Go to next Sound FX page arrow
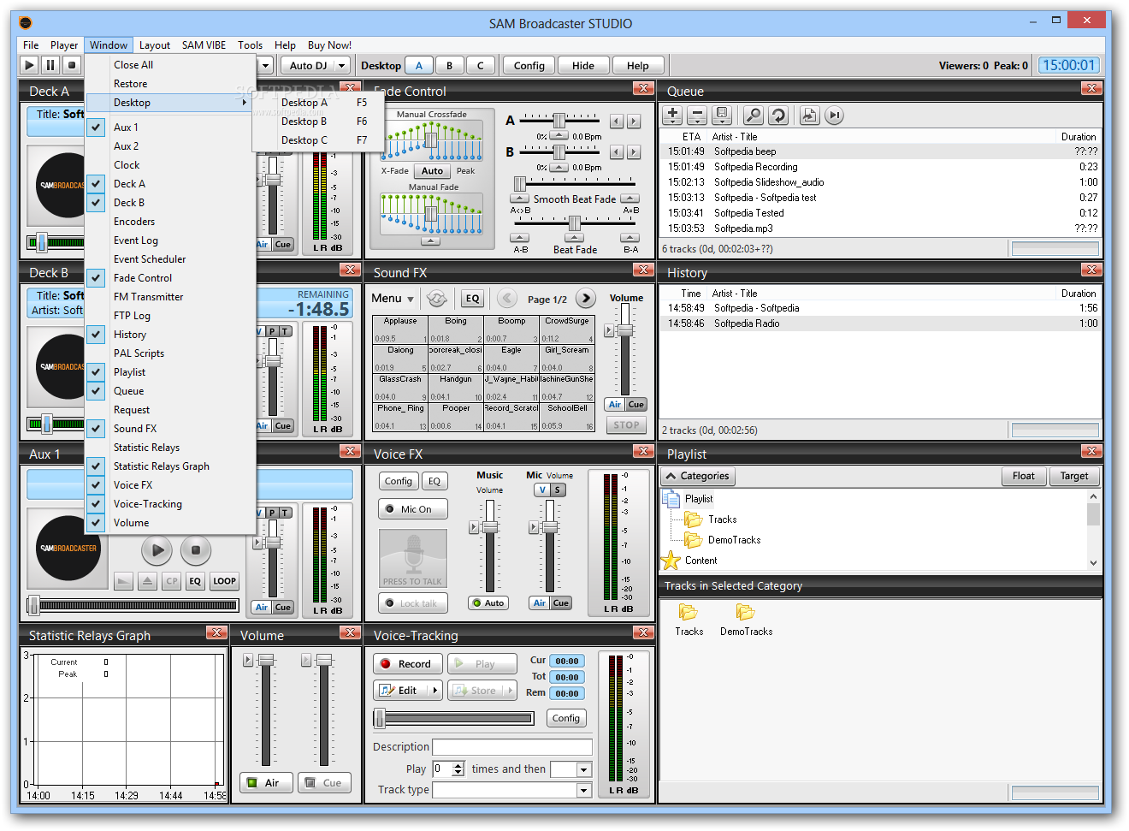Image resolution: width=1129 pixels, height=831 pixels. point(586,299)
